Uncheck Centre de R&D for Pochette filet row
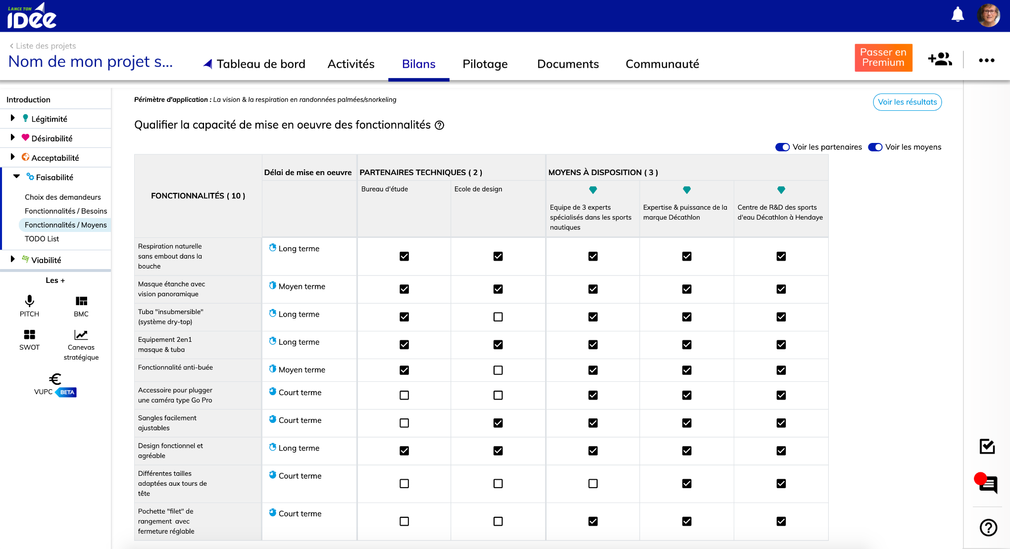This screenshot has height=549, width=1010. tap(781, 521)
